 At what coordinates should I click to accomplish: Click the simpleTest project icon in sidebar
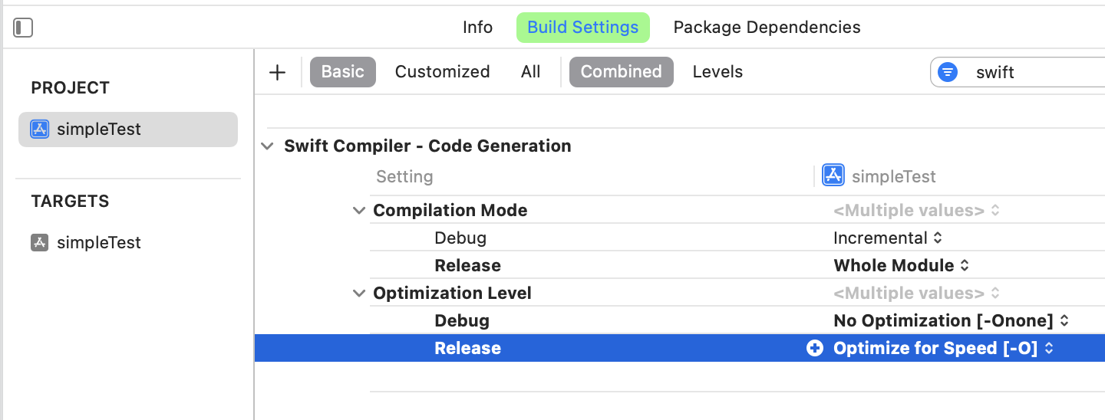point(40,129)
